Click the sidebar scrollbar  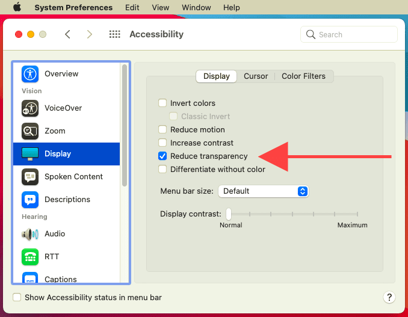tap(125, 125)
